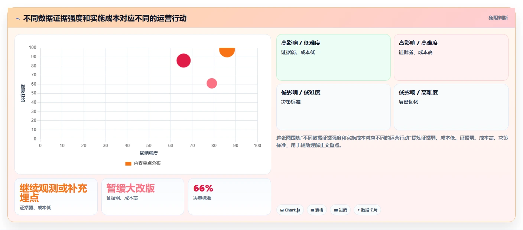This screenshot has height=230, width=523.
Task: Click the 执行难度 y-axis title
Action: pyautogui.click(x=23, y=93)
